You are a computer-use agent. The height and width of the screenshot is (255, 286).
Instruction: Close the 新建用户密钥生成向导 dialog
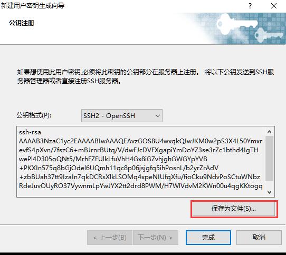click(274, 6)
